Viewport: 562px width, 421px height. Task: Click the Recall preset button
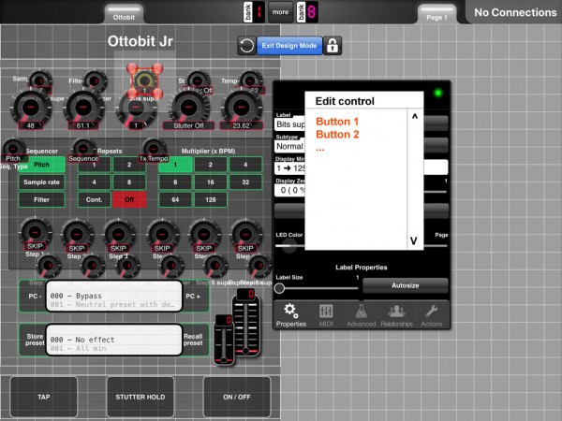194,340
